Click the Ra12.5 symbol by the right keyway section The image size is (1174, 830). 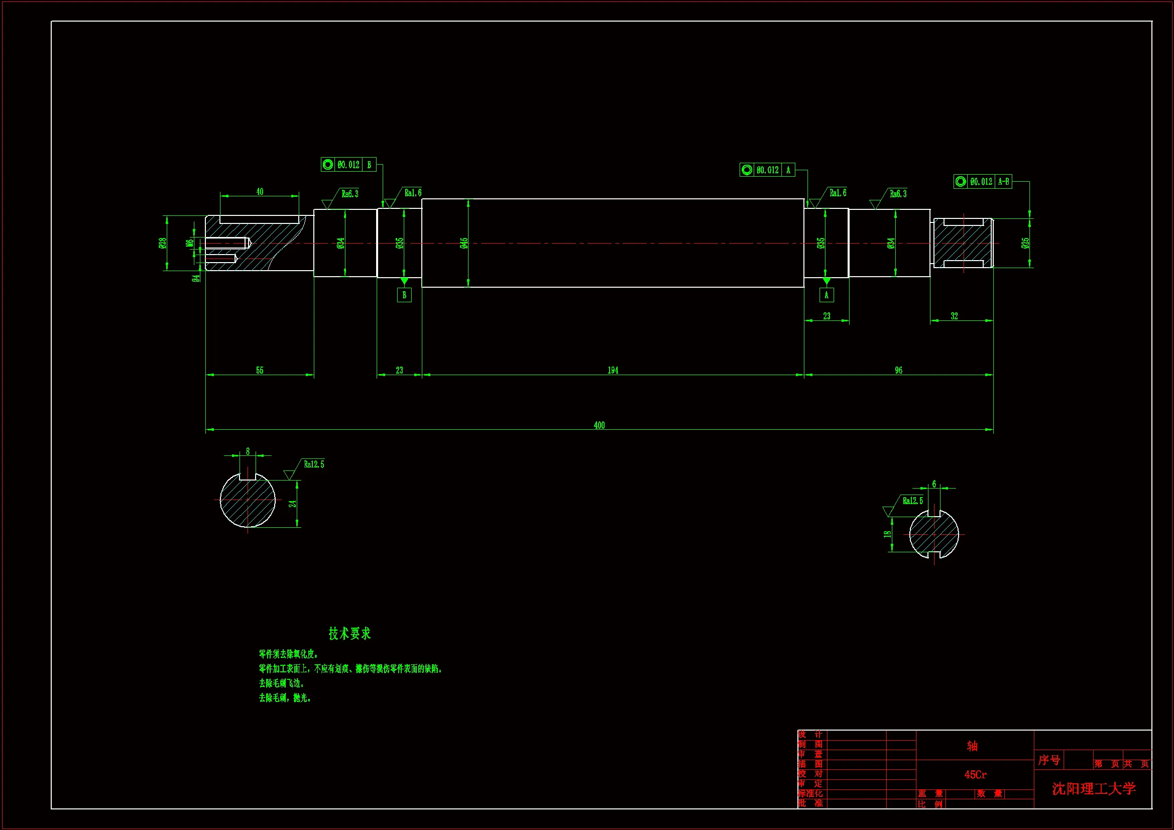[x=912, y=501]
